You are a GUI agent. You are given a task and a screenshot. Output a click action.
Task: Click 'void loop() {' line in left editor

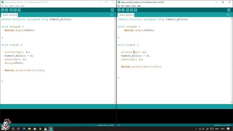click(12, 45)
